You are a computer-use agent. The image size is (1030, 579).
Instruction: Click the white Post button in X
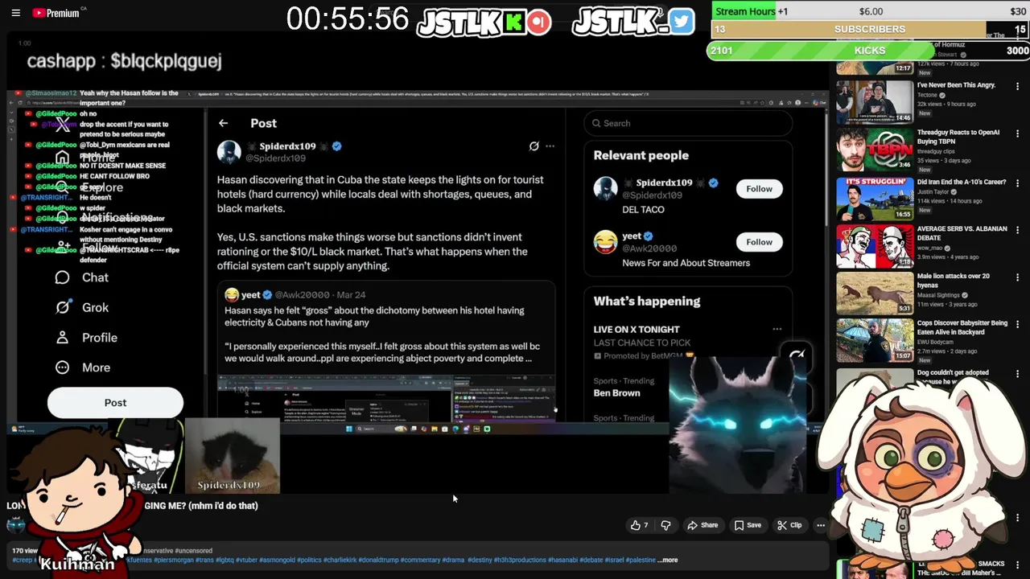(x=115, y=402)
